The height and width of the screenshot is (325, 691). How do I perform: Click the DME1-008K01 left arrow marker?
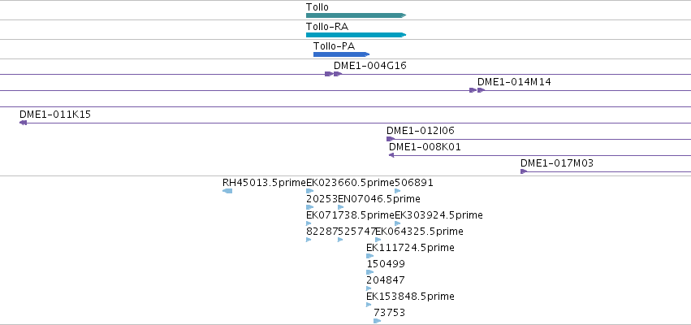[x=391, y=155]
